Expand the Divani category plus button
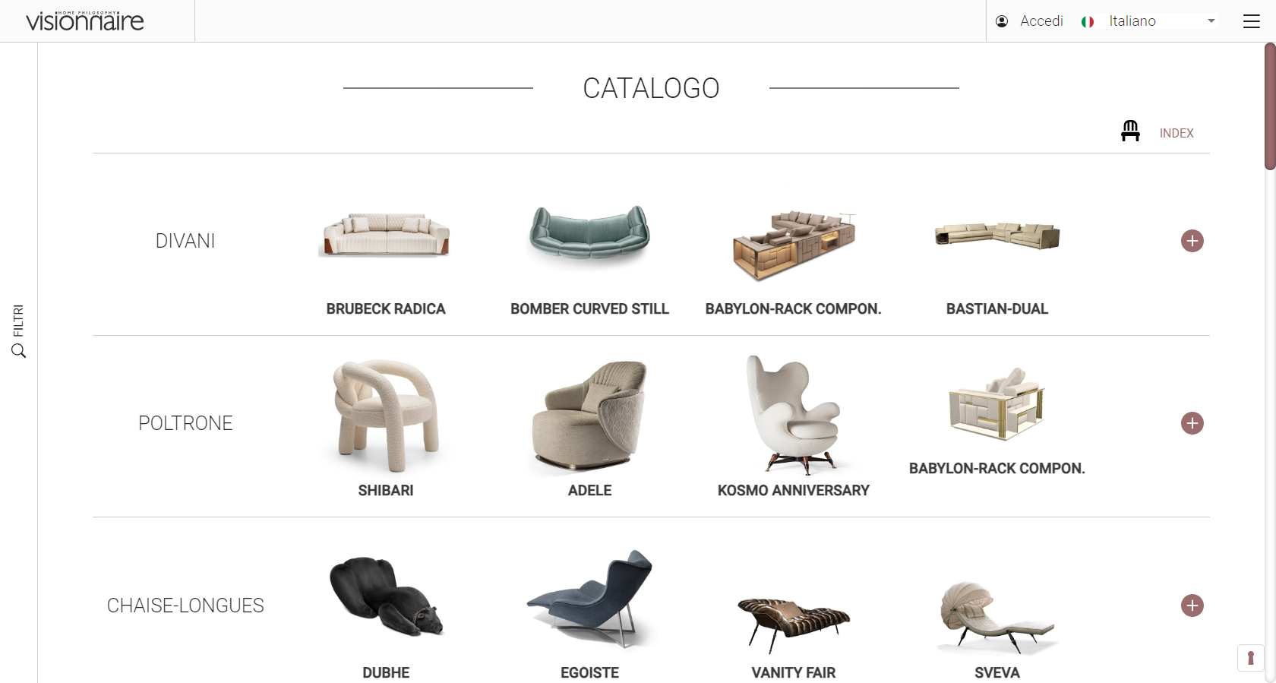This screenshot has width=1276, height=683. 1192,241
